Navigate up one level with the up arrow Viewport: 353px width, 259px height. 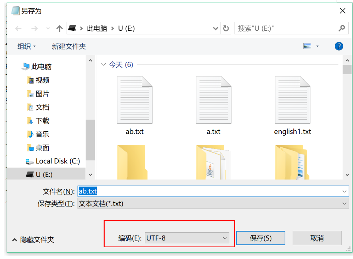click(59, 28)
